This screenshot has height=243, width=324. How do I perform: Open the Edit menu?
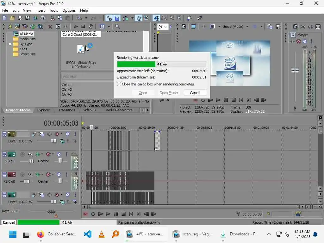pyautogui.click(x=16, y=10)
